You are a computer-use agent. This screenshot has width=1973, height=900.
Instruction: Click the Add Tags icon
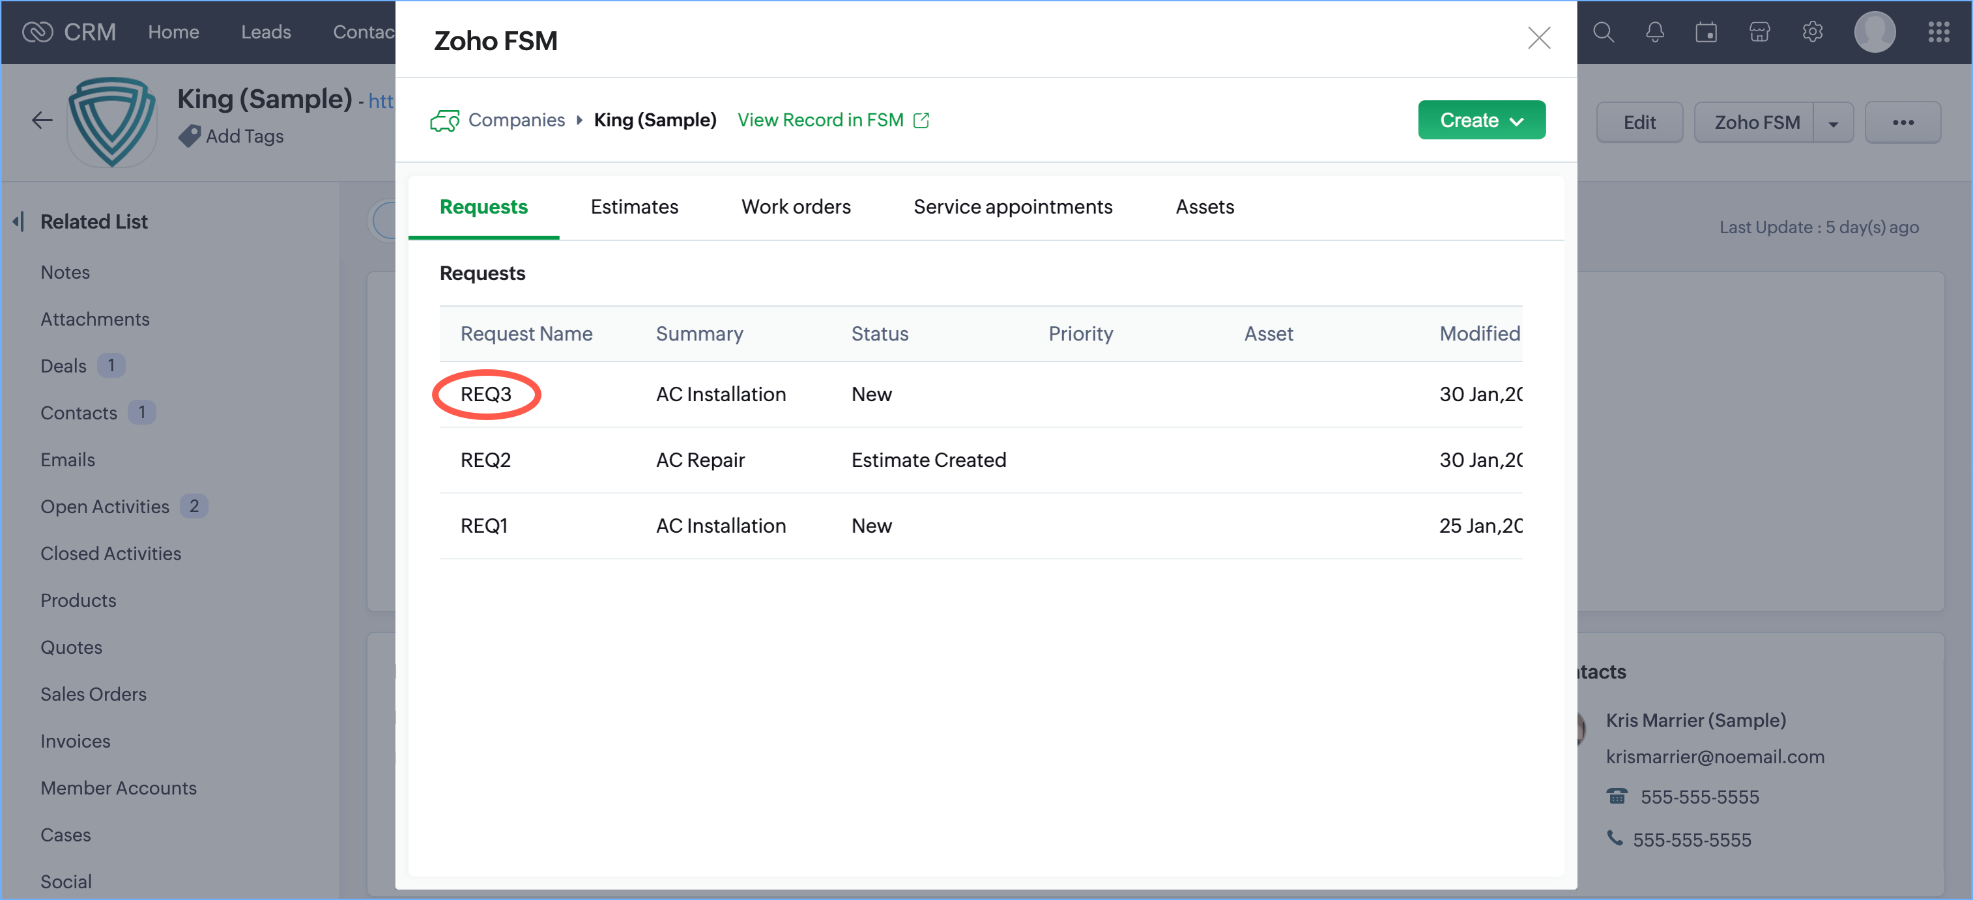[190, 136]
